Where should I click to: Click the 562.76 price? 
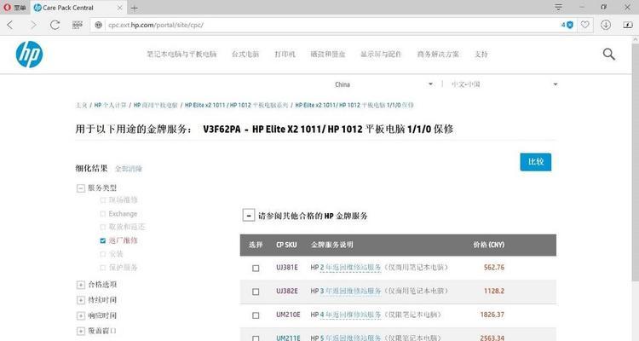[x=494, y=267]
